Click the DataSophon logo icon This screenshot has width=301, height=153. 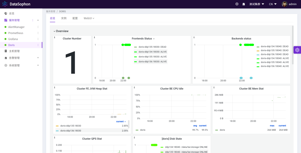click(5, 4)
